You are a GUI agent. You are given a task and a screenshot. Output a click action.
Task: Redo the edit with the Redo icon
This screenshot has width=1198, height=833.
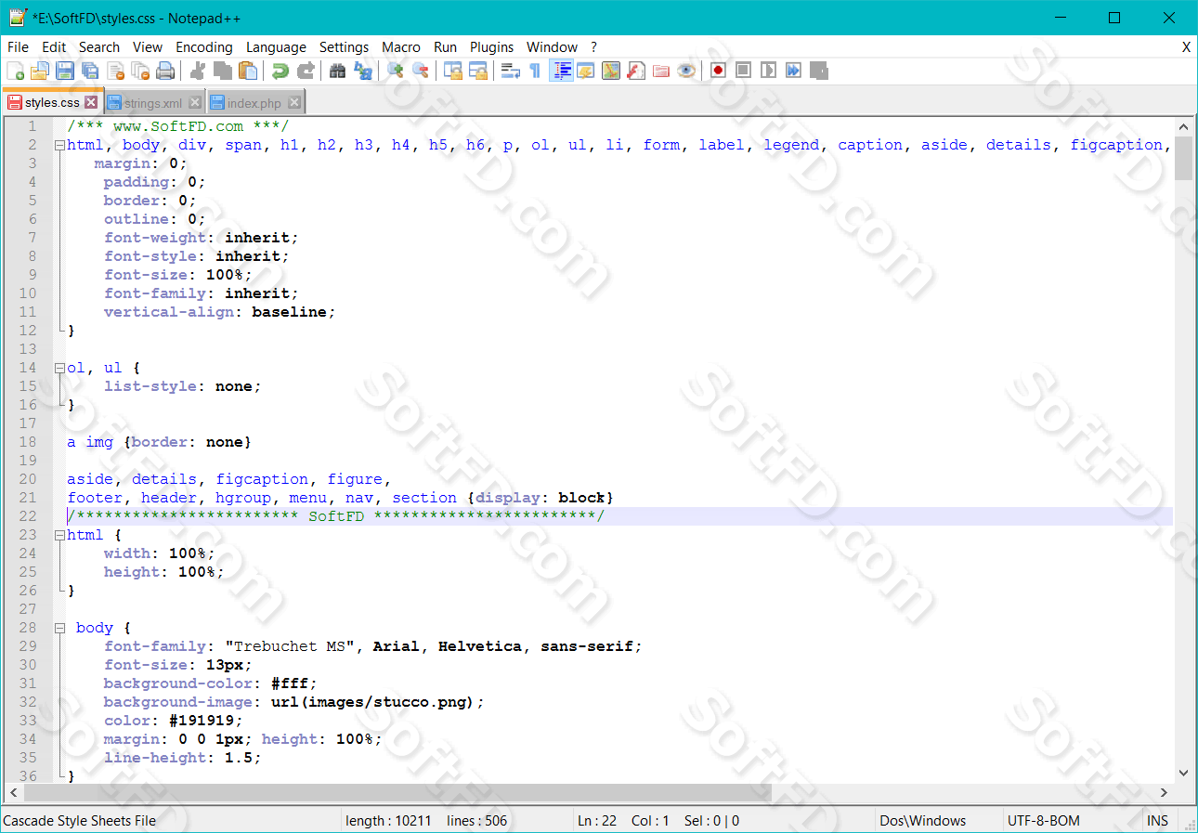305,71
